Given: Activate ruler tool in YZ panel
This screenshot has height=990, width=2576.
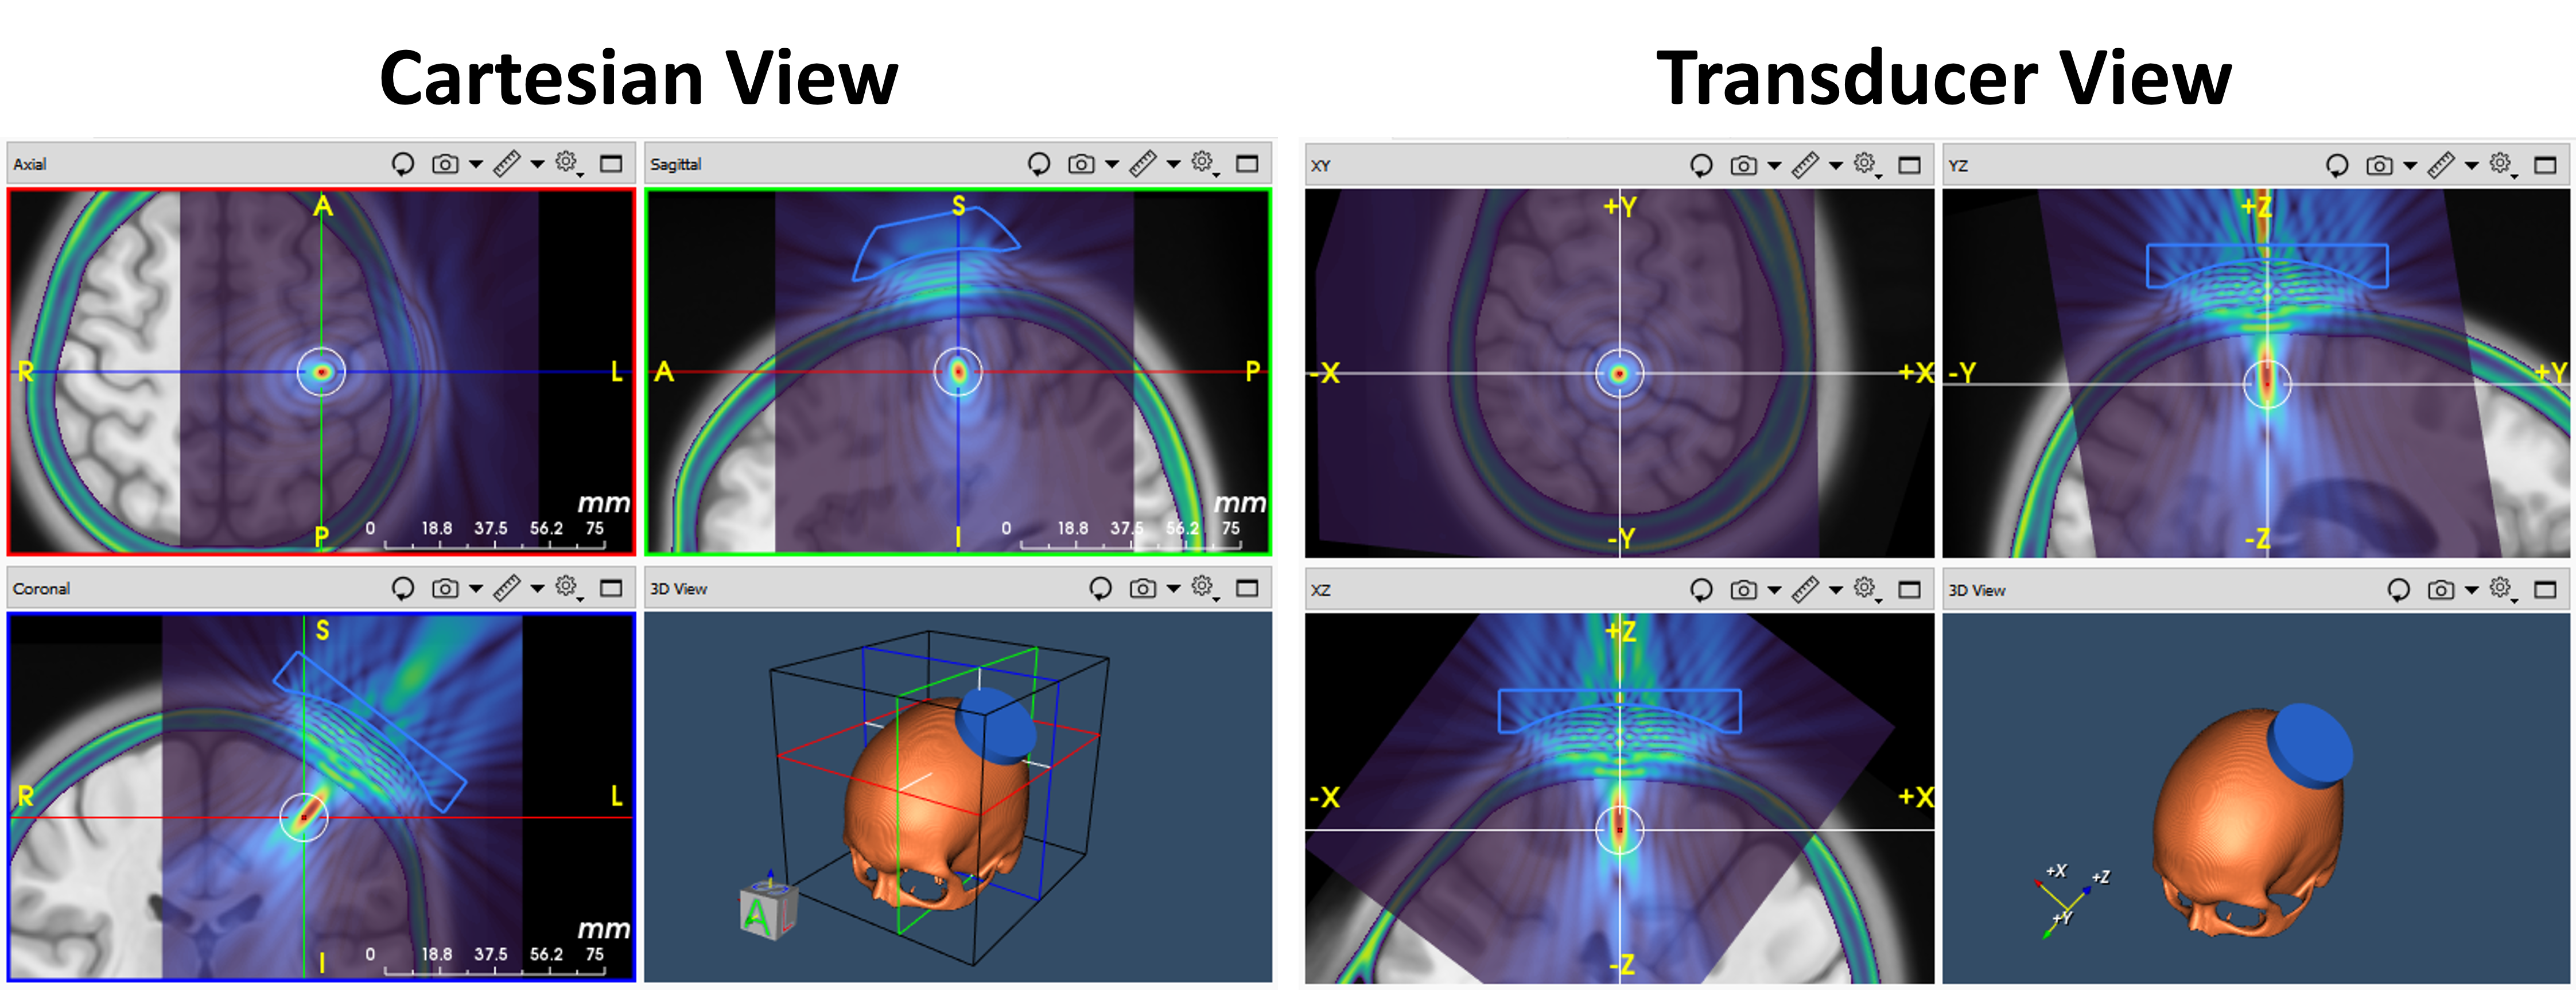Looking at the screenshot, I should click(x=2441, y=166).
